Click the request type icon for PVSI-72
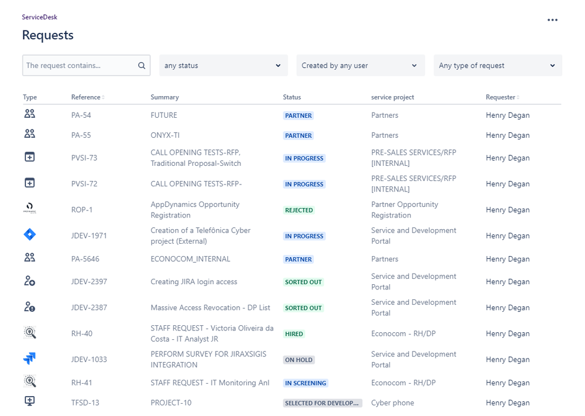The height and width of the screenshot is (416, 585). (x=29, y=183)
